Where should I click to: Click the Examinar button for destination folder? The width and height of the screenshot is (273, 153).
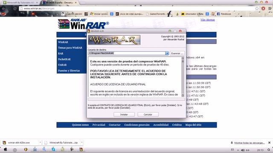pyautogui.click(x=177, y=54)
